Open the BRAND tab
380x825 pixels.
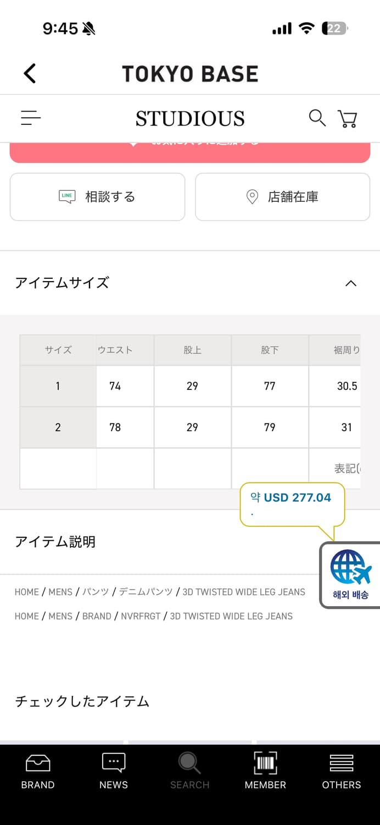pos(38,771)
